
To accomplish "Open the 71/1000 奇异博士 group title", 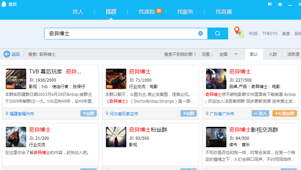I will point(140,72).
